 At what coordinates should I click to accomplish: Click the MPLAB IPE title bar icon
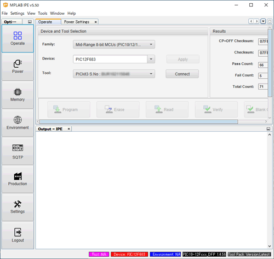5,5
